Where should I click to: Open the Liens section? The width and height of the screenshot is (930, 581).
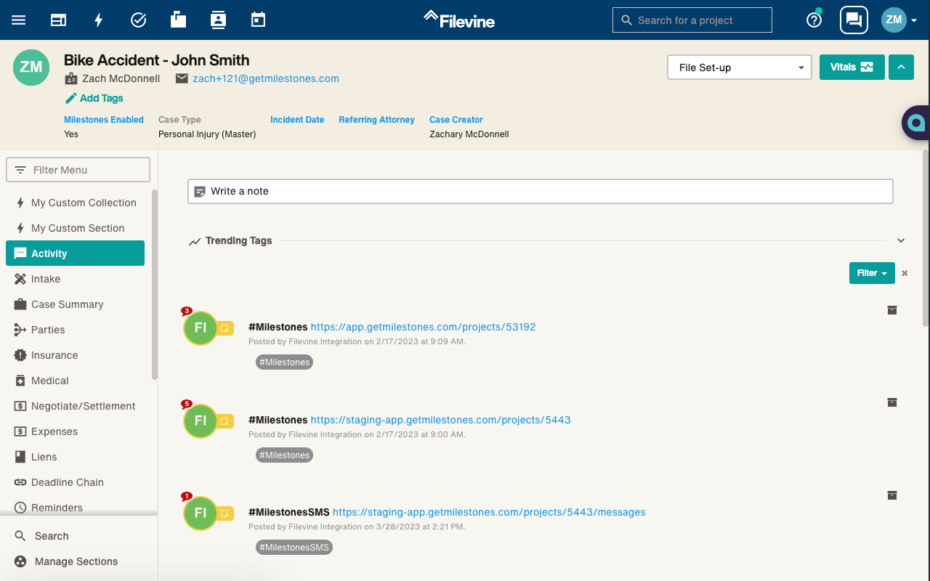[76, 457]
